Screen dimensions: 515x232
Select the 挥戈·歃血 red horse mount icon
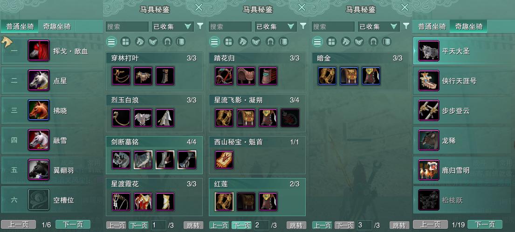tap(38, 50)
